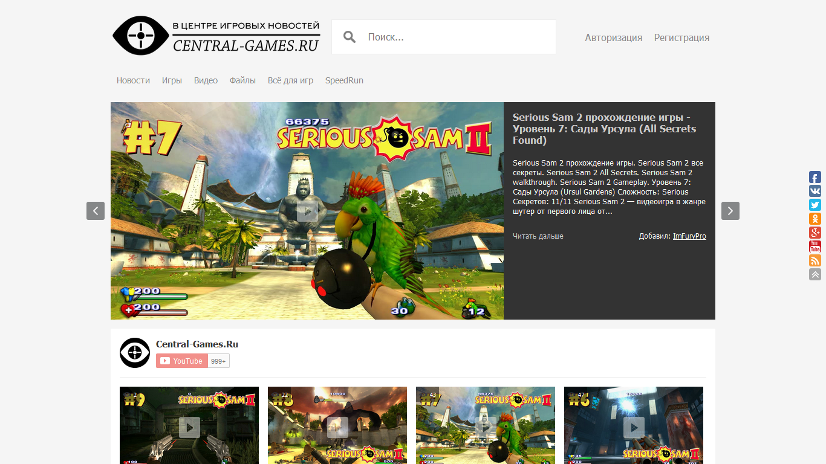Play the #9 Serious Sam II video
Screen dimensions: 826x464
189,428
